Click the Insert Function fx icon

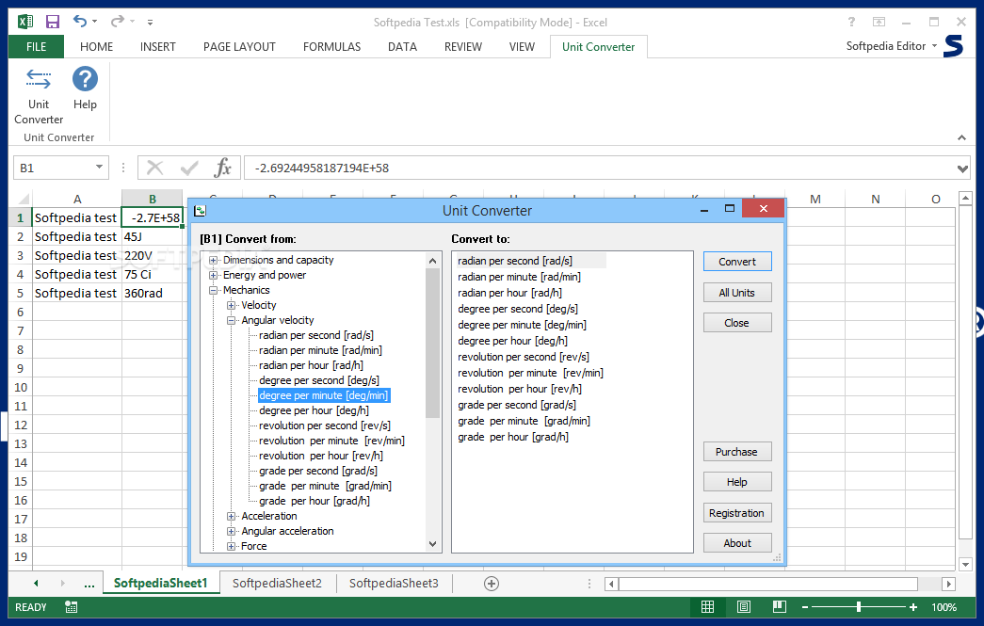click(223, 168)
